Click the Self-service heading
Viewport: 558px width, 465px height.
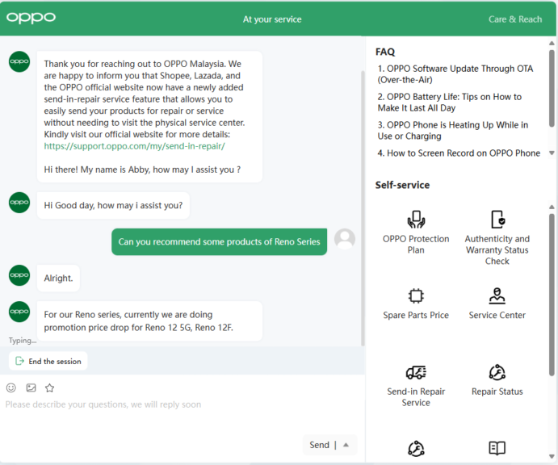(402, 185)
